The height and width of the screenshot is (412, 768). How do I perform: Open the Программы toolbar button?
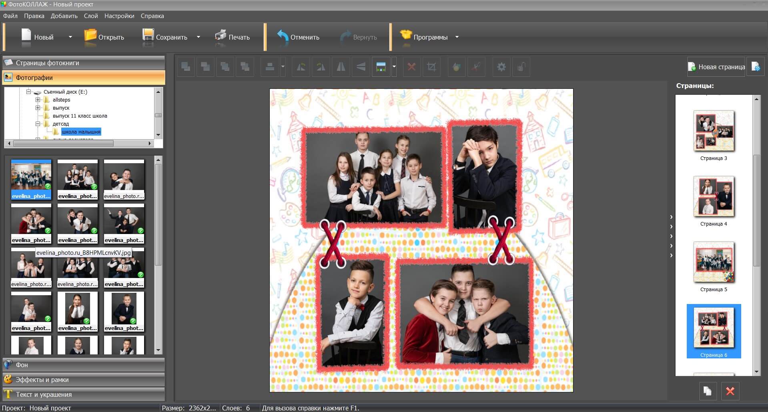pyautogui.click(x=424, y=37)
